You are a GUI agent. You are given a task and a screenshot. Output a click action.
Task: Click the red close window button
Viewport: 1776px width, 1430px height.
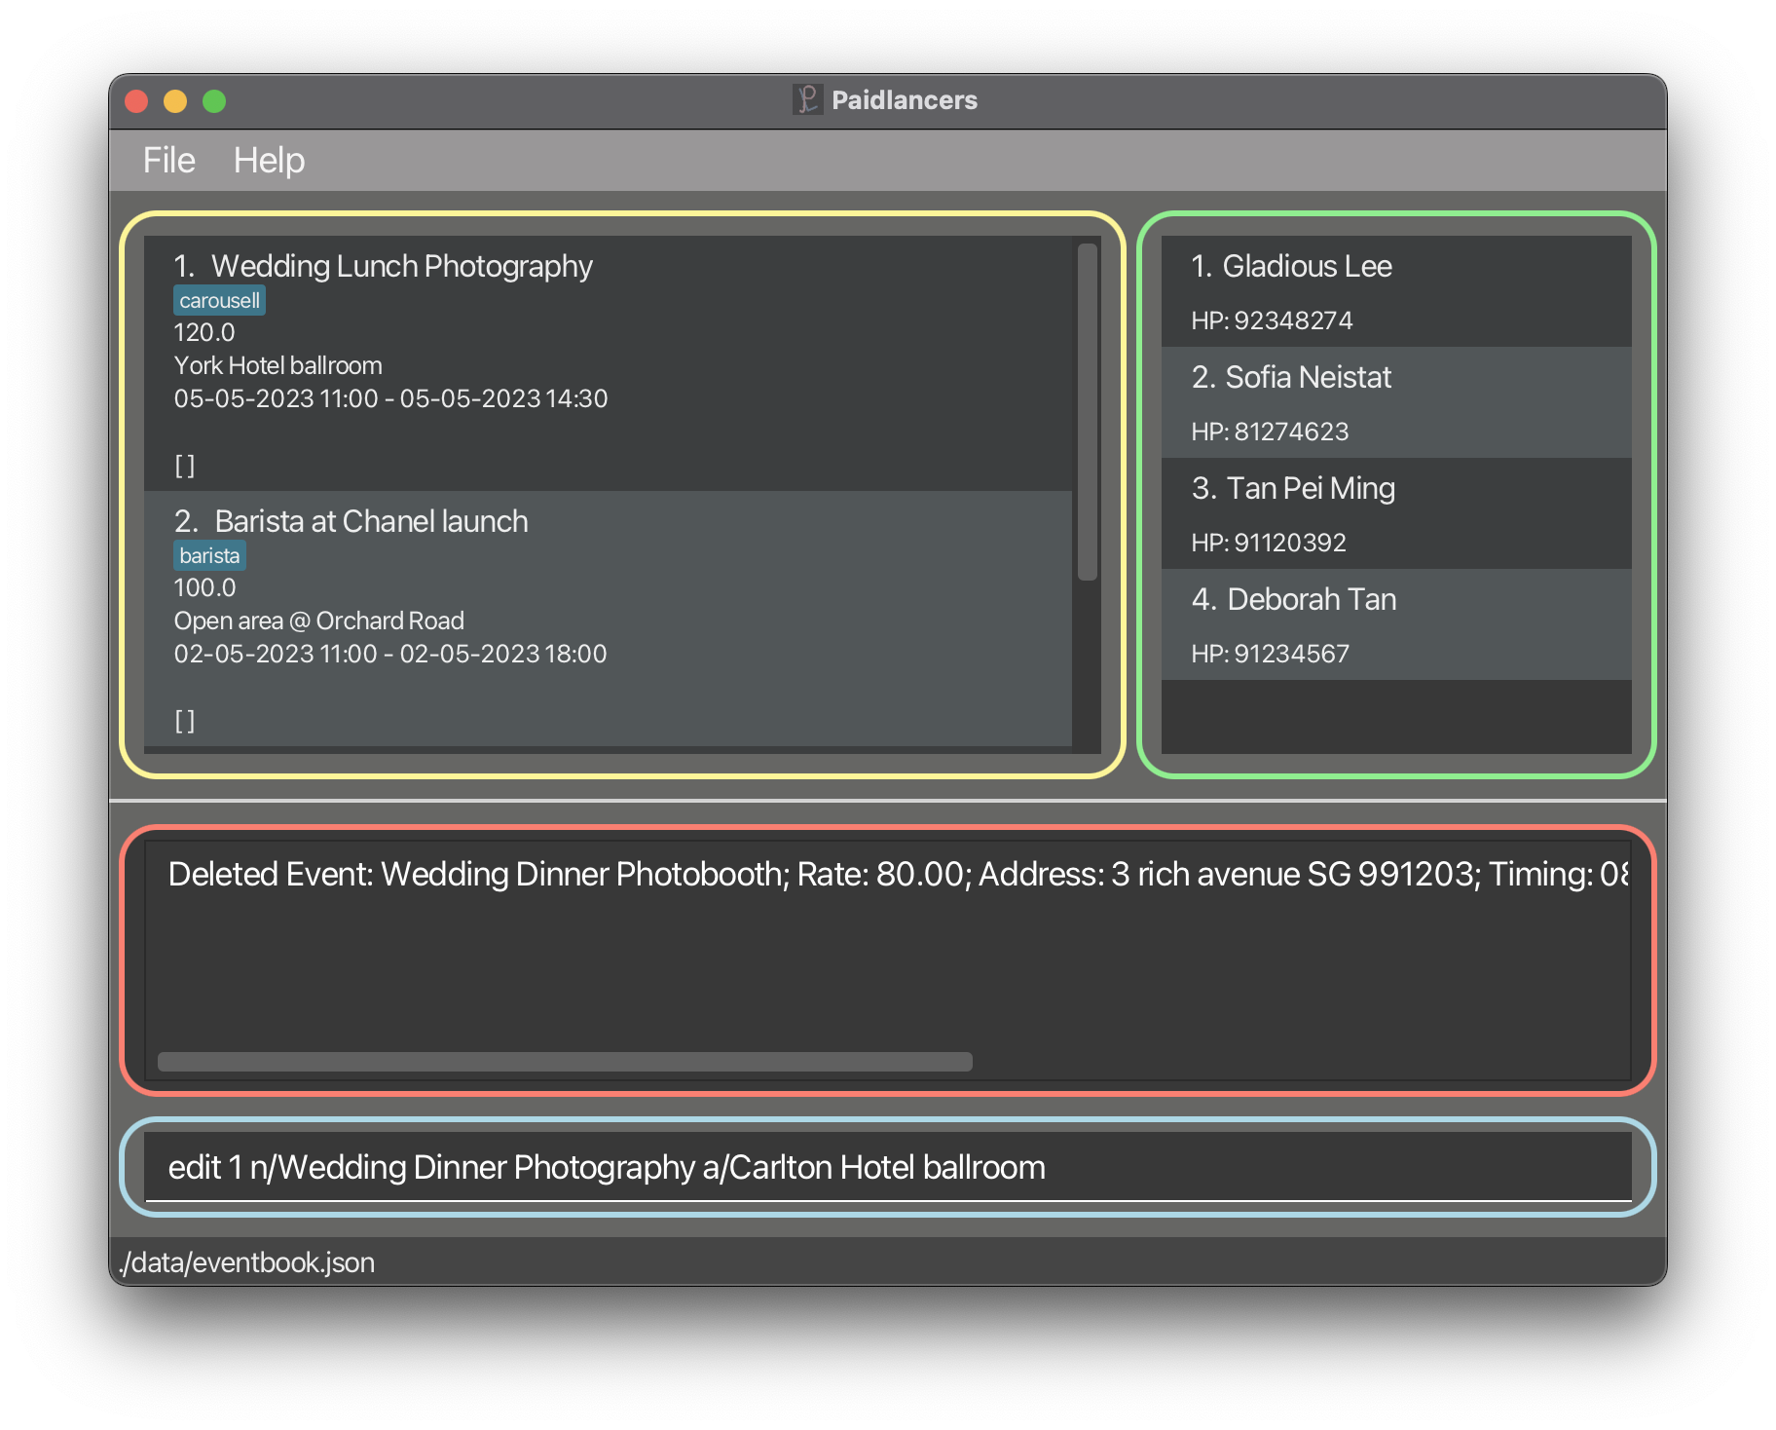click(136, 101)
